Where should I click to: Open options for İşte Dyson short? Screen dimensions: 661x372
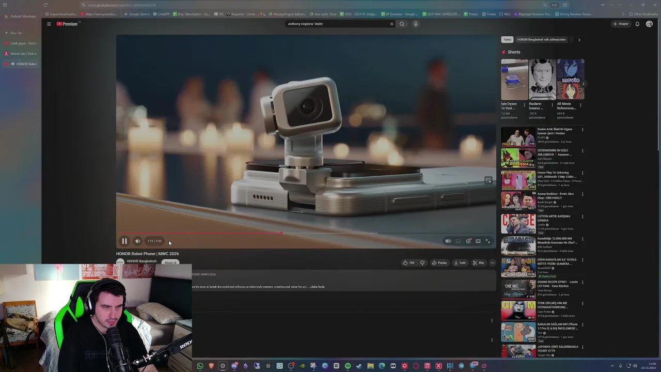[524, 105]
